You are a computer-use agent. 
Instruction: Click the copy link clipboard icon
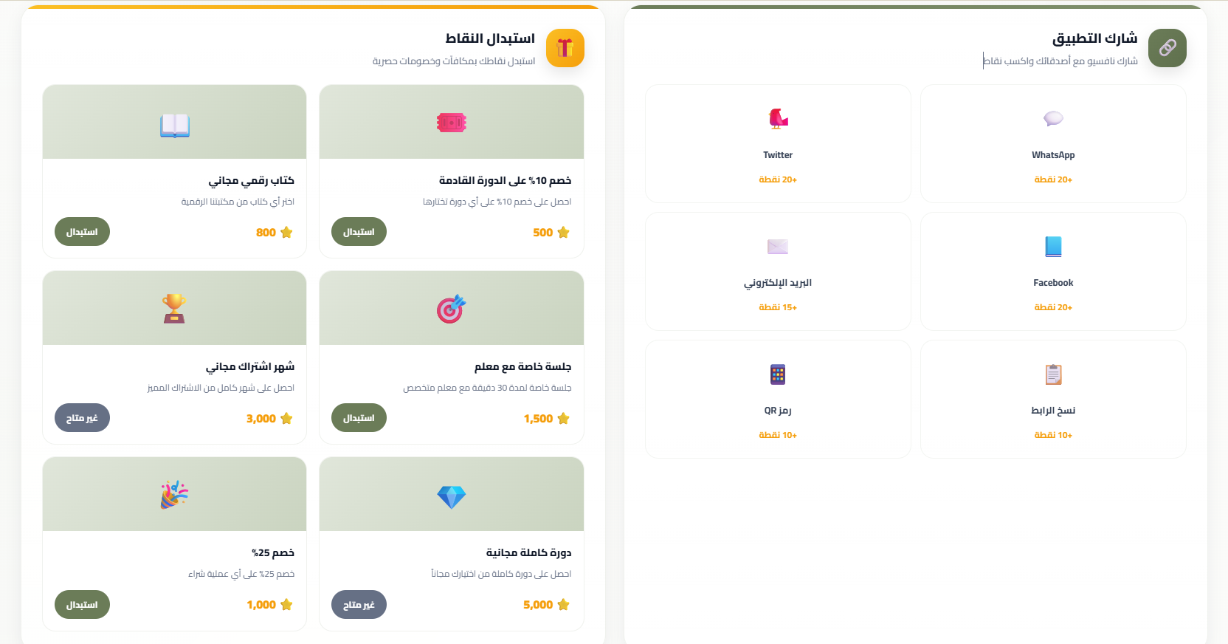(x=1053, y=374)
